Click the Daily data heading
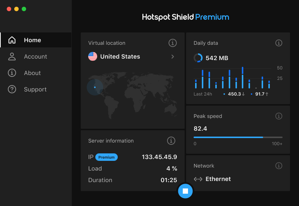Screen dimensions: 299x206 click(x=206, y=43)
